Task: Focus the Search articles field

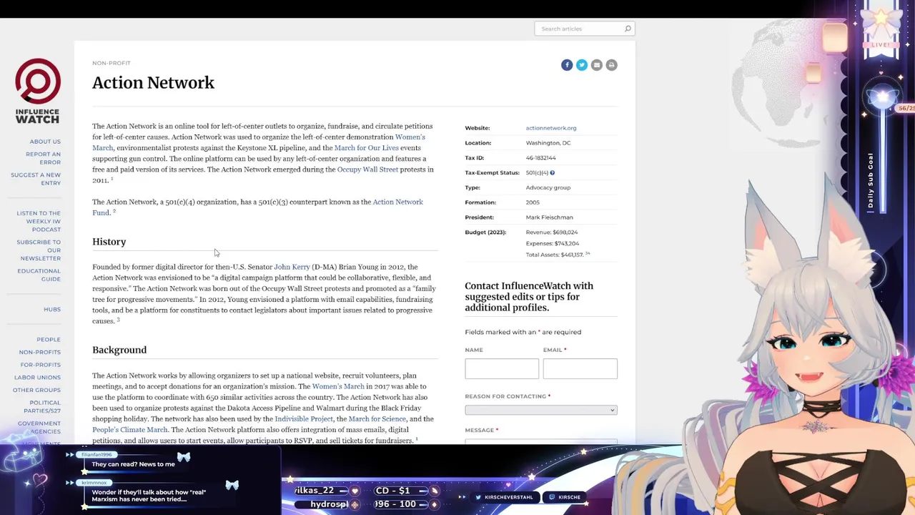Action: coord(579,29)
